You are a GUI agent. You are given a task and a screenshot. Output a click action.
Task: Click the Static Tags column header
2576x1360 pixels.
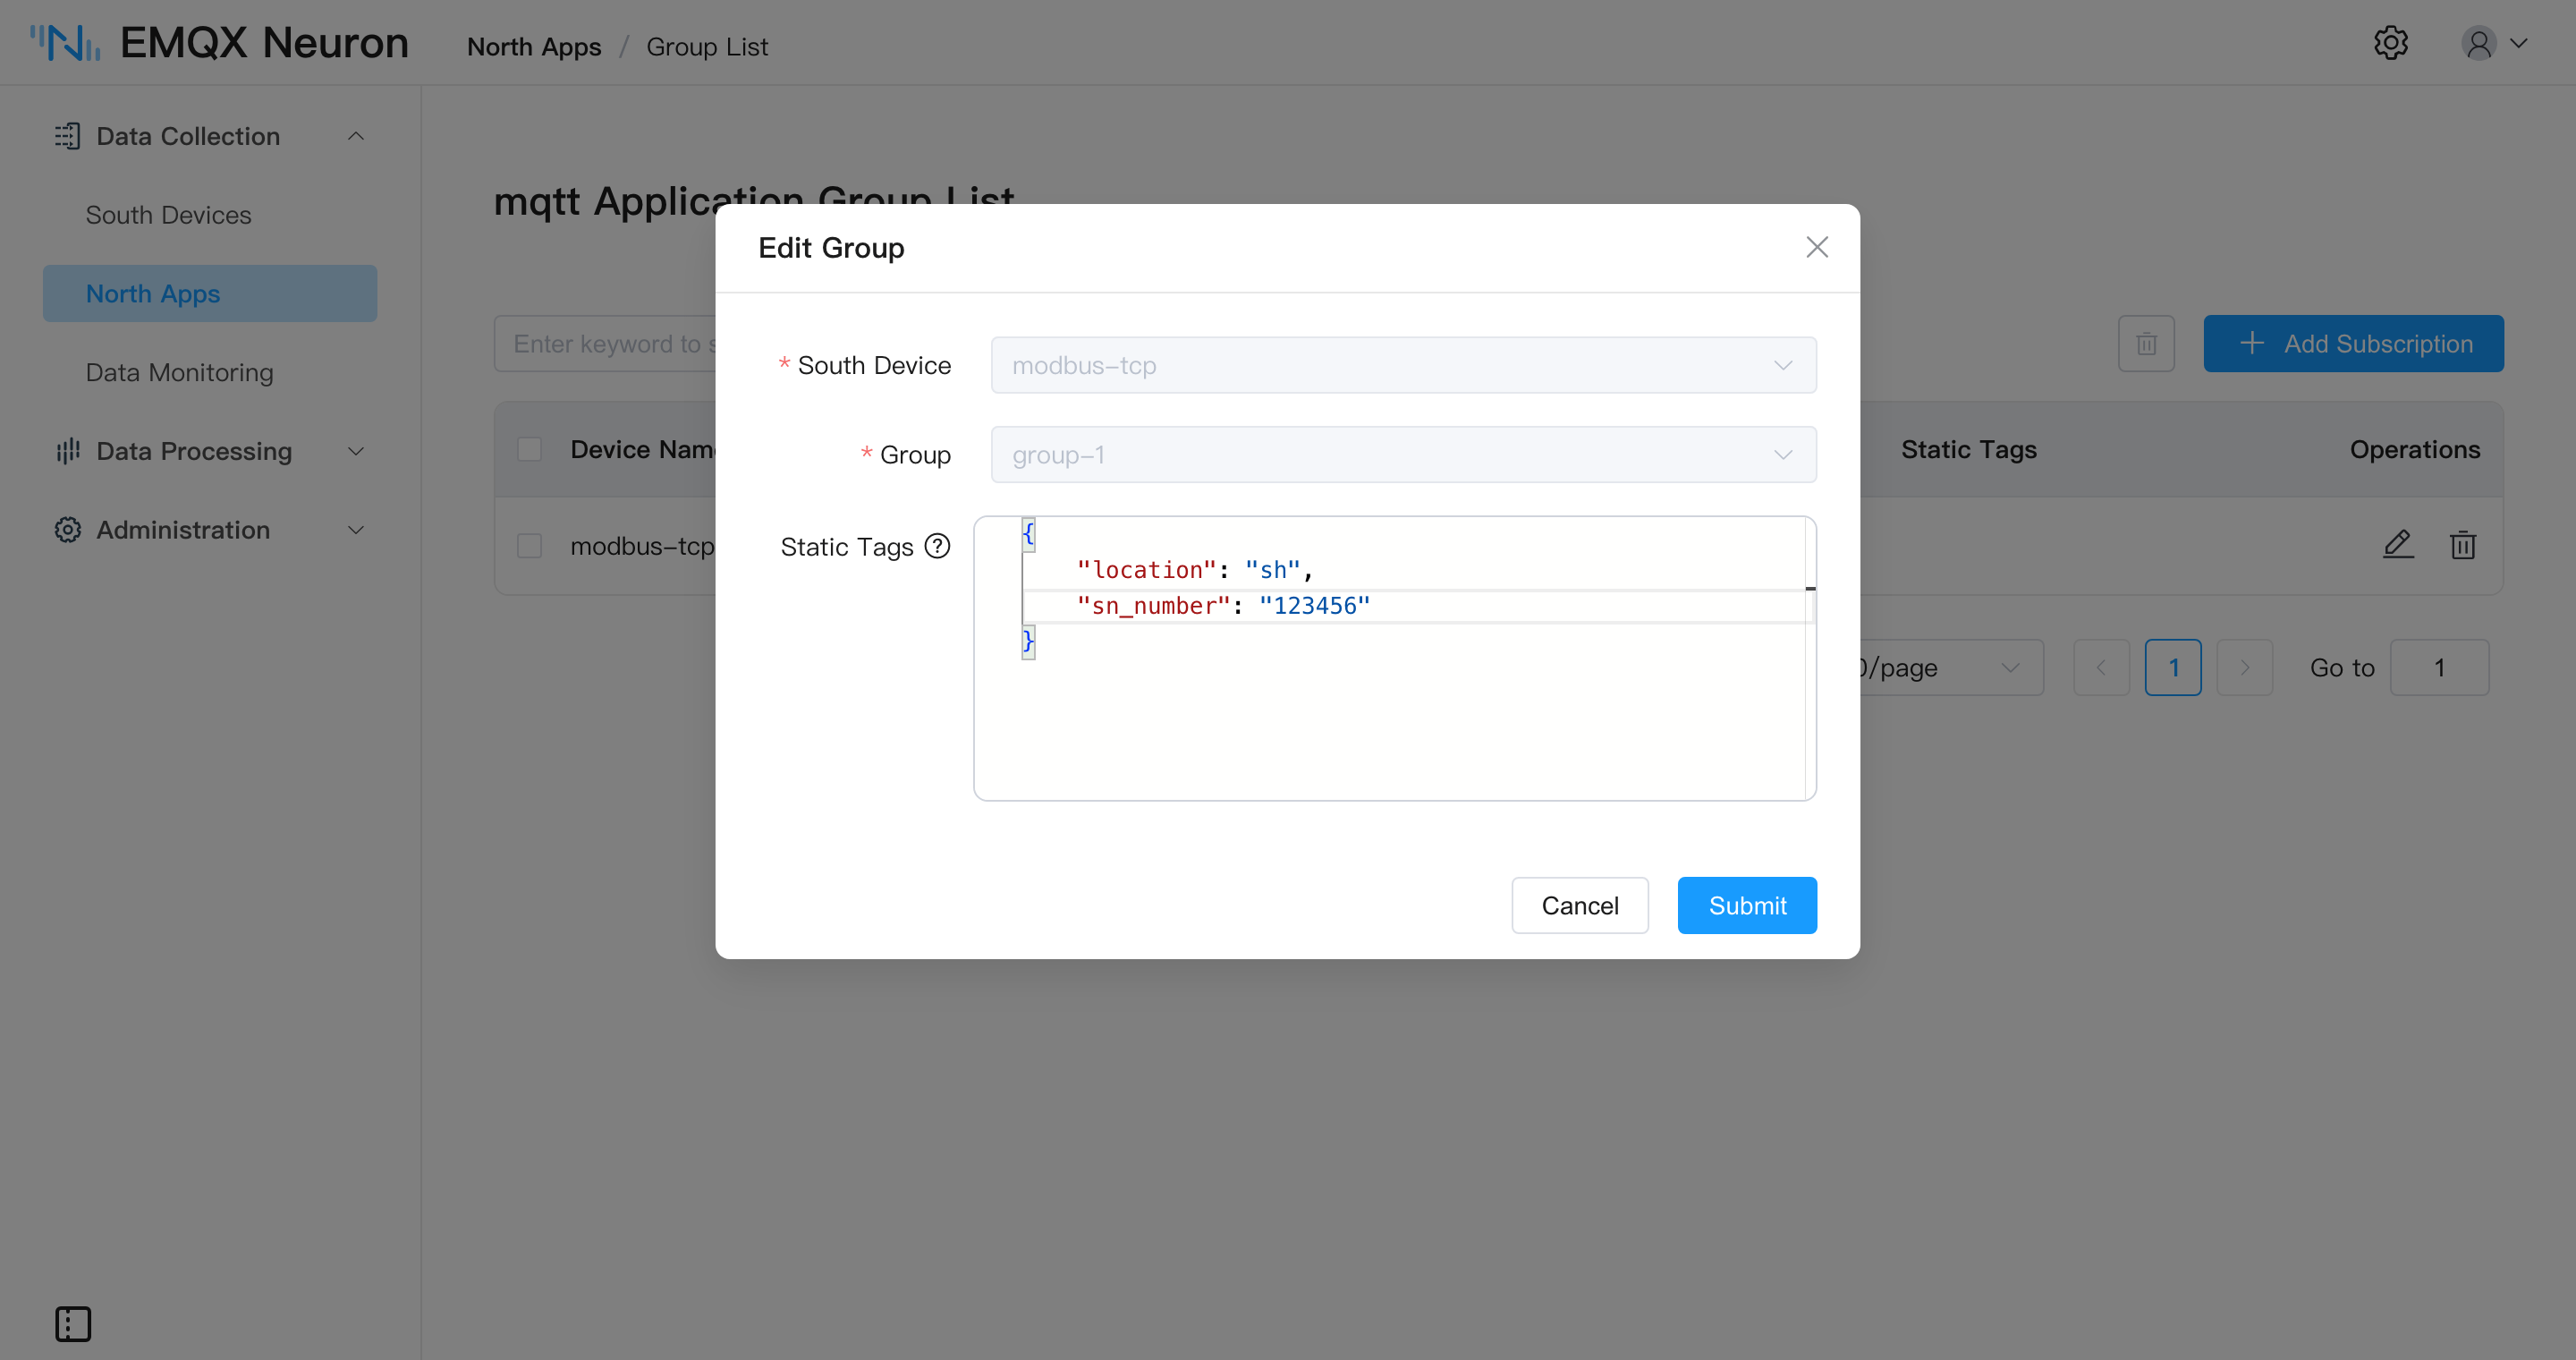(1968, 450)
